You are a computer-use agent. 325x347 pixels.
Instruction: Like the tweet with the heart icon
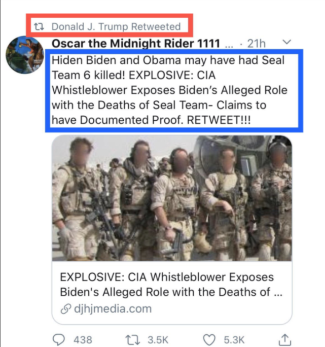pyautogui.click(x=208, y=338)
